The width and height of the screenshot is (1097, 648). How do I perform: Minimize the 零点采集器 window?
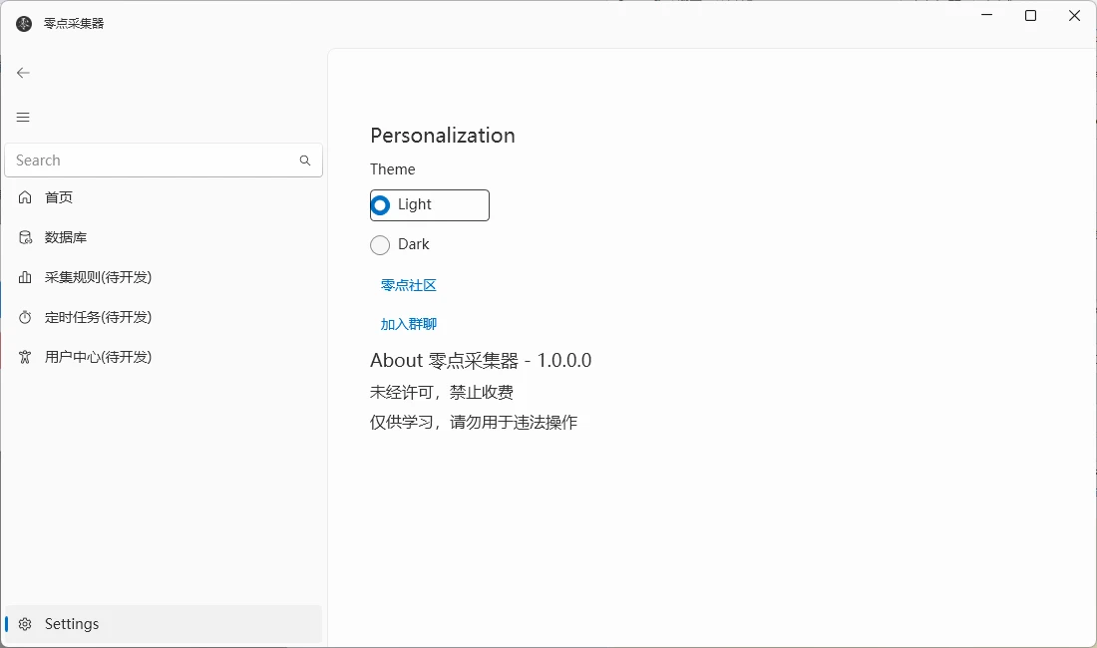986,16
